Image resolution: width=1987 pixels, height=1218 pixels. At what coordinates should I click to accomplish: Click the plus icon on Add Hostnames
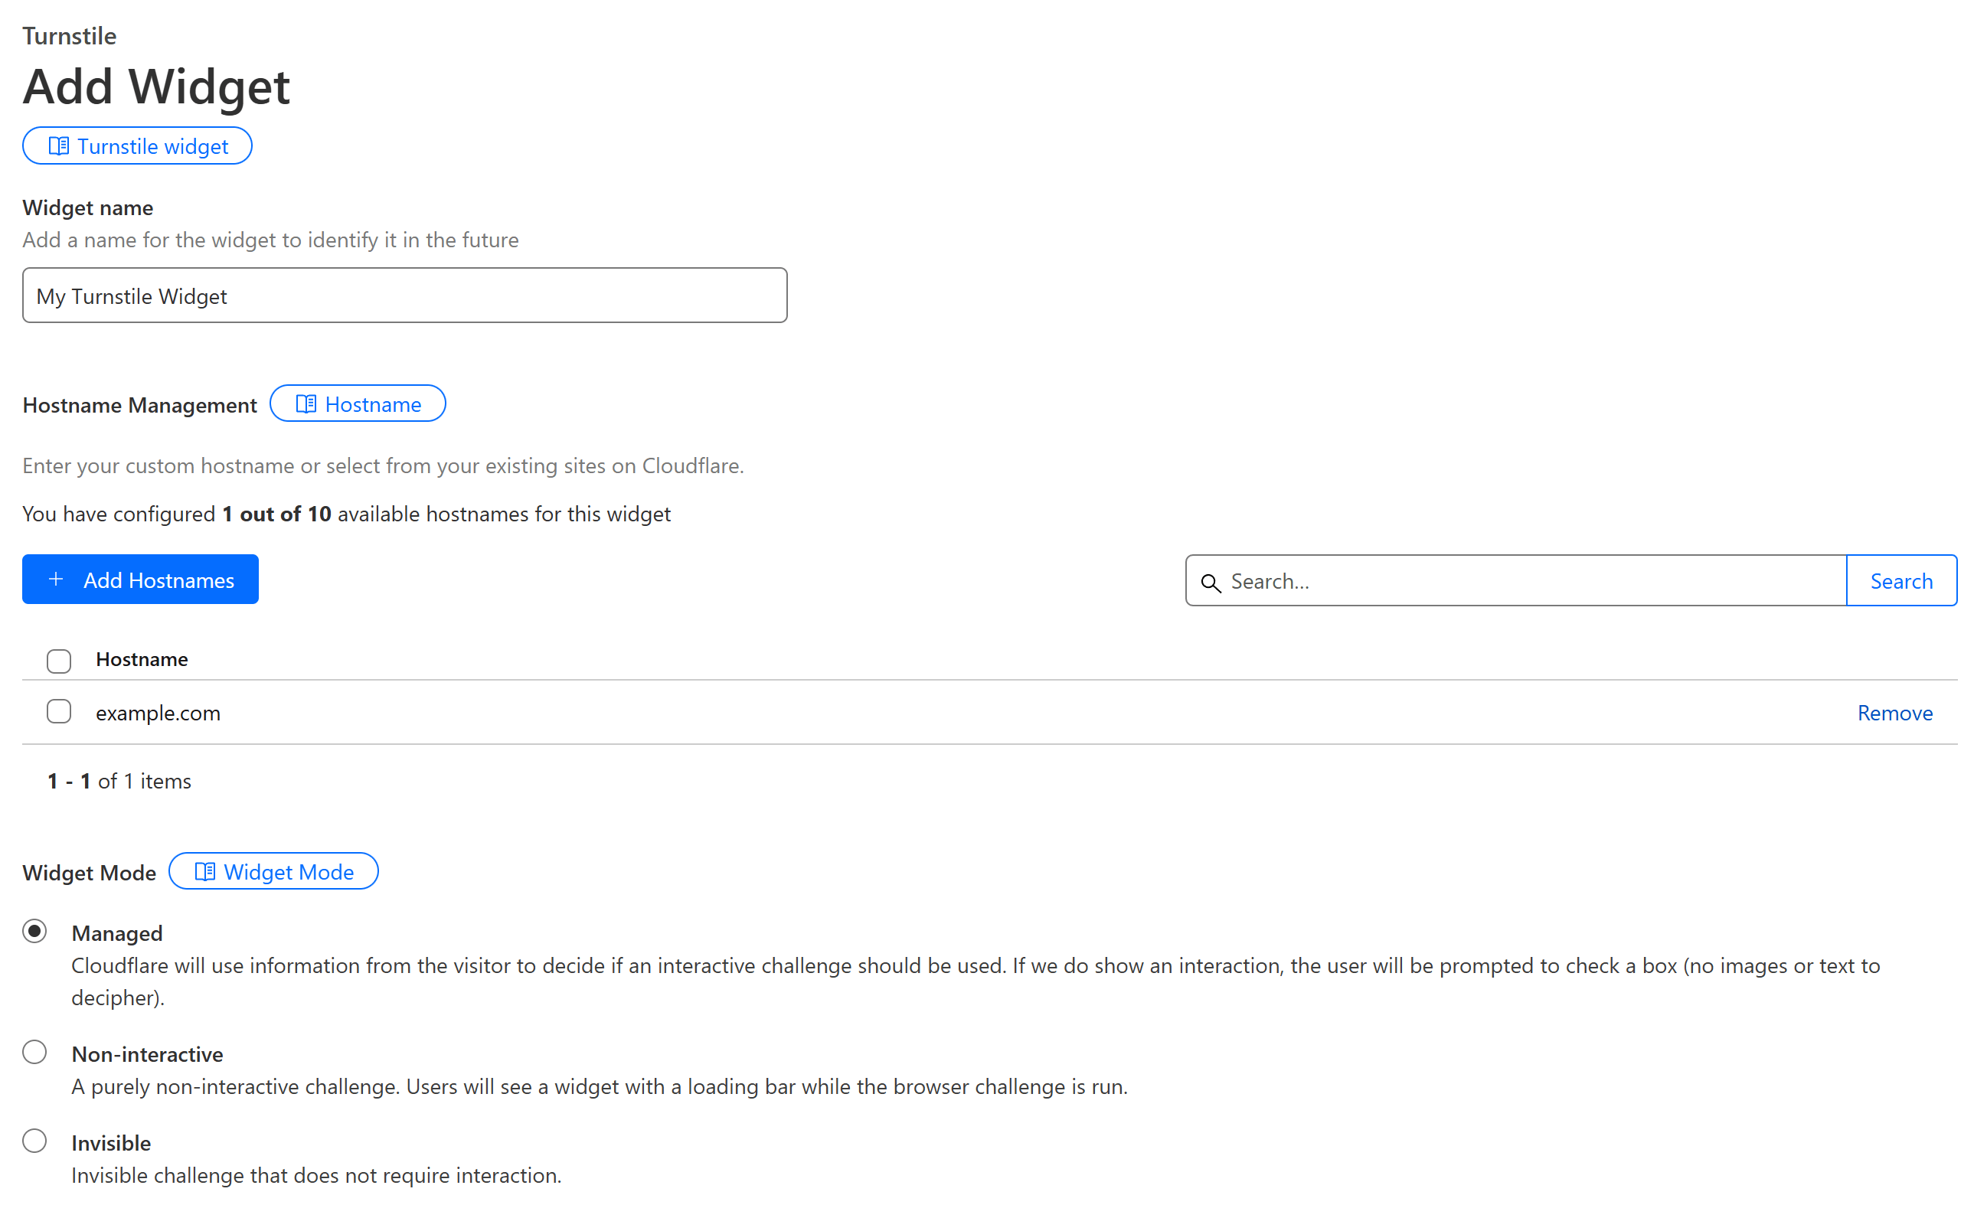pos(57,579)
